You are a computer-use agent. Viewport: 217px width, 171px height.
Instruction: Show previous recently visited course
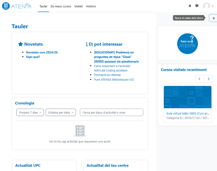(x=200, y=79)
